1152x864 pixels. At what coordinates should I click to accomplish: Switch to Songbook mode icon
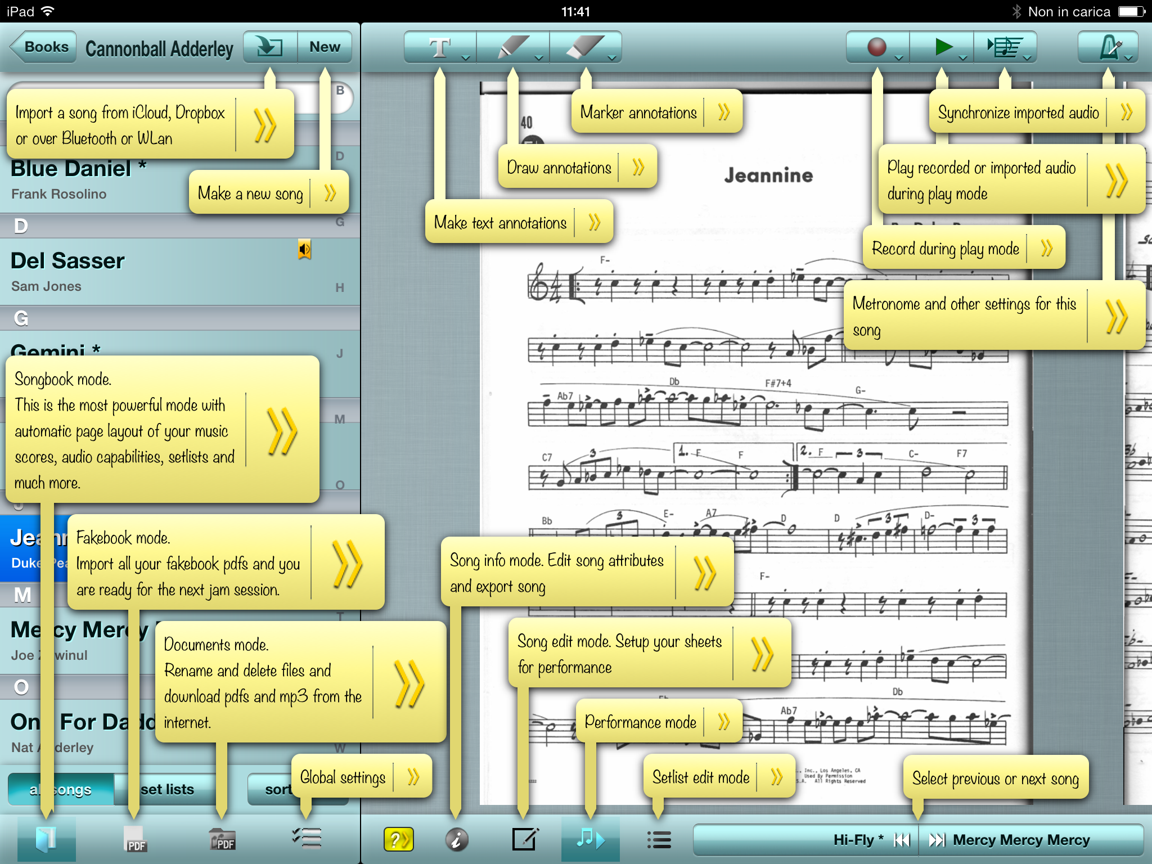pyautogui.click(x=46, y=839)
